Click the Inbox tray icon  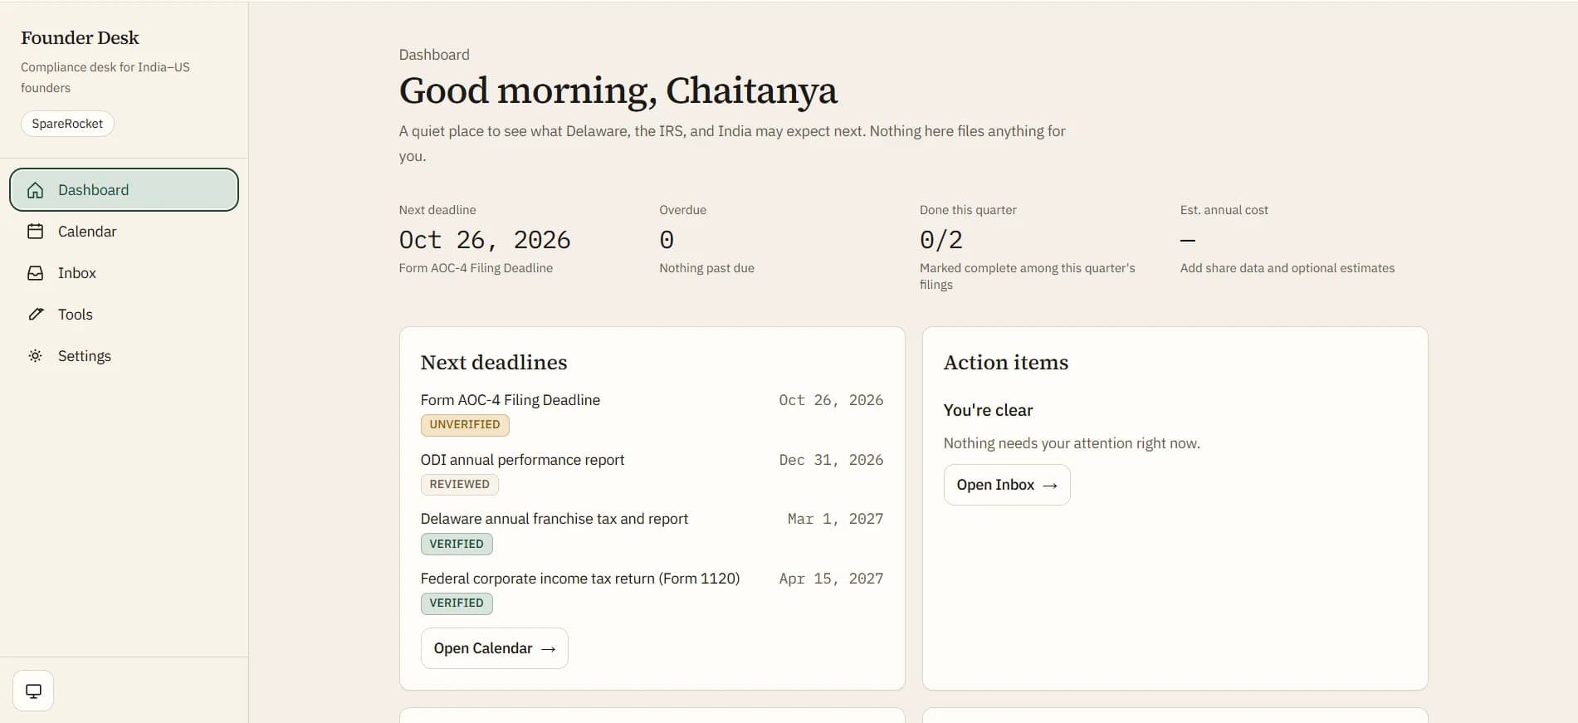35,273
